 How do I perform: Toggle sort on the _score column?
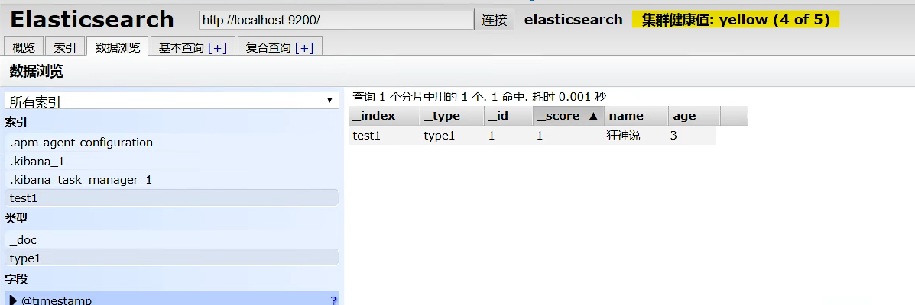point(569,116)
